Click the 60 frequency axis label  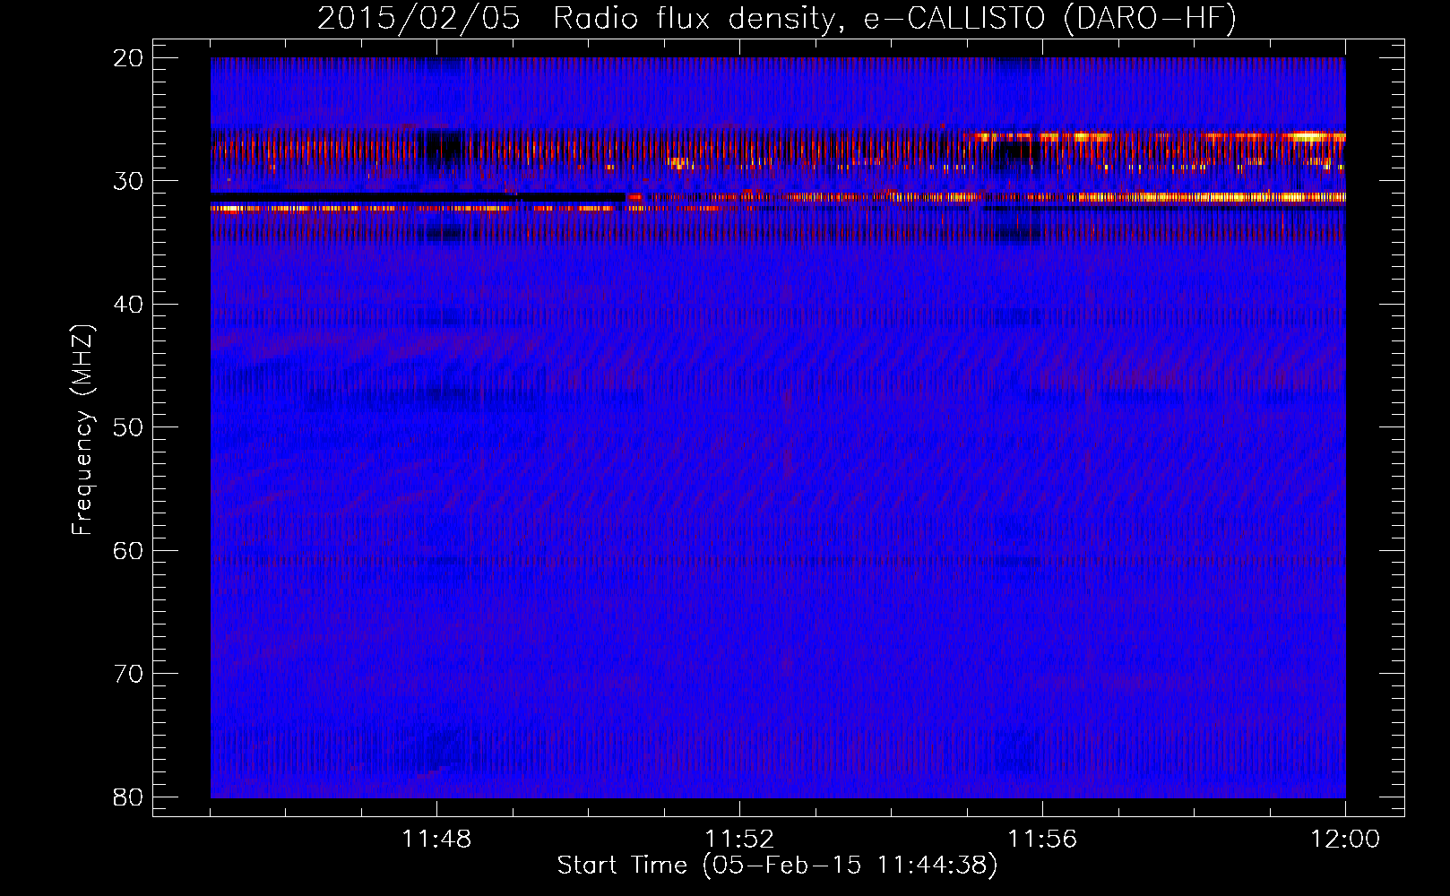coord(129,551)
